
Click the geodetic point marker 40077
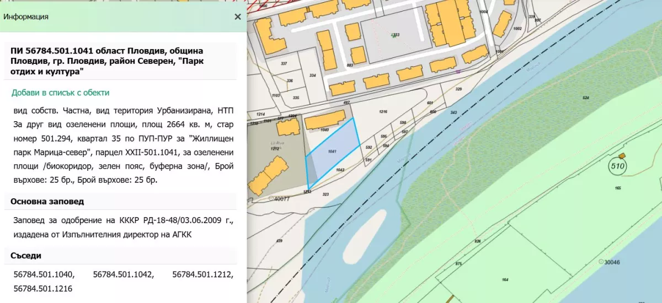coord(271,198)
